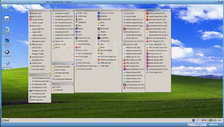Expand the Help menu dropdown
Screen dimensions: 224x127
[x=69, y=2]
